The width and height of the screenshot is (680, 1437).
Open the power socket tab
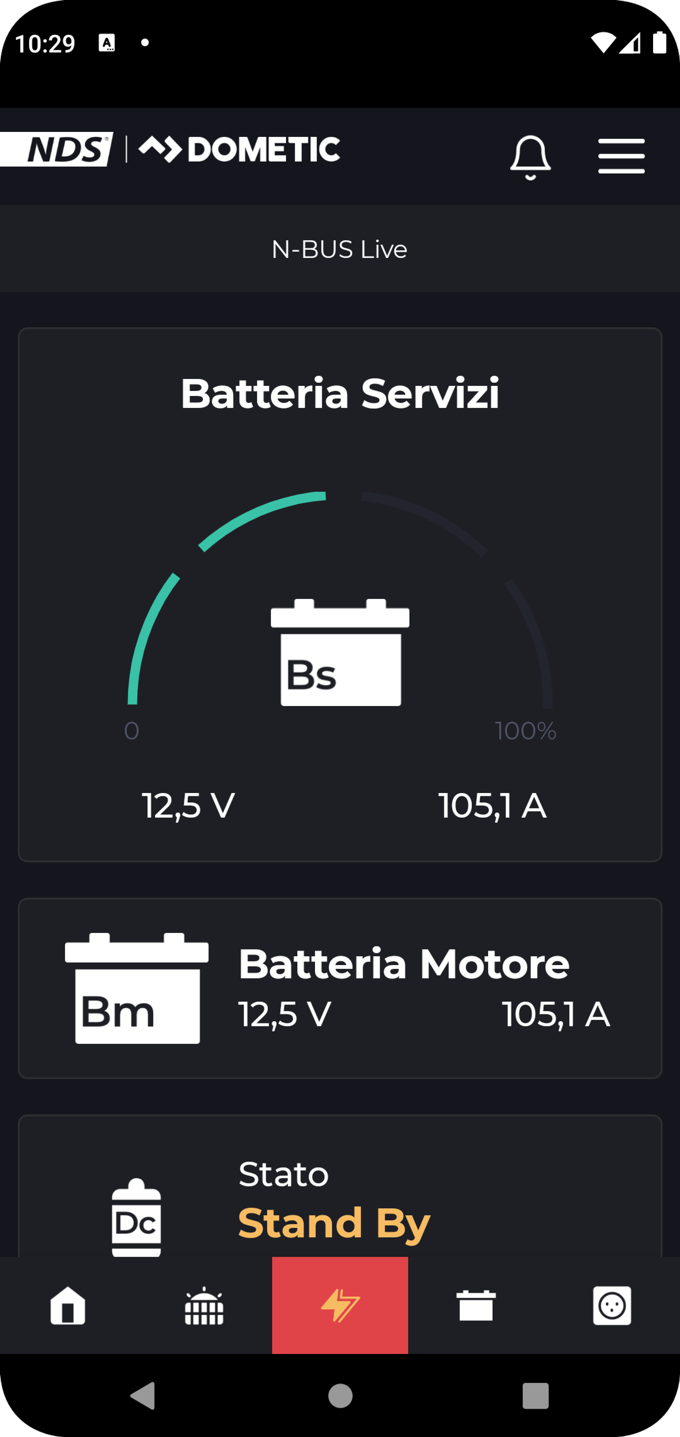point(612,1305)
